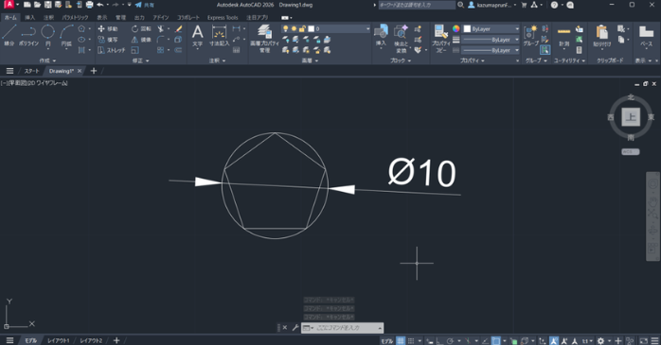Click the viewport label [-][平面図][2D ワイヤフレーム]
The width and height of the screenshot is (661, 345).
pyautogui.click(x=34, y=83)
